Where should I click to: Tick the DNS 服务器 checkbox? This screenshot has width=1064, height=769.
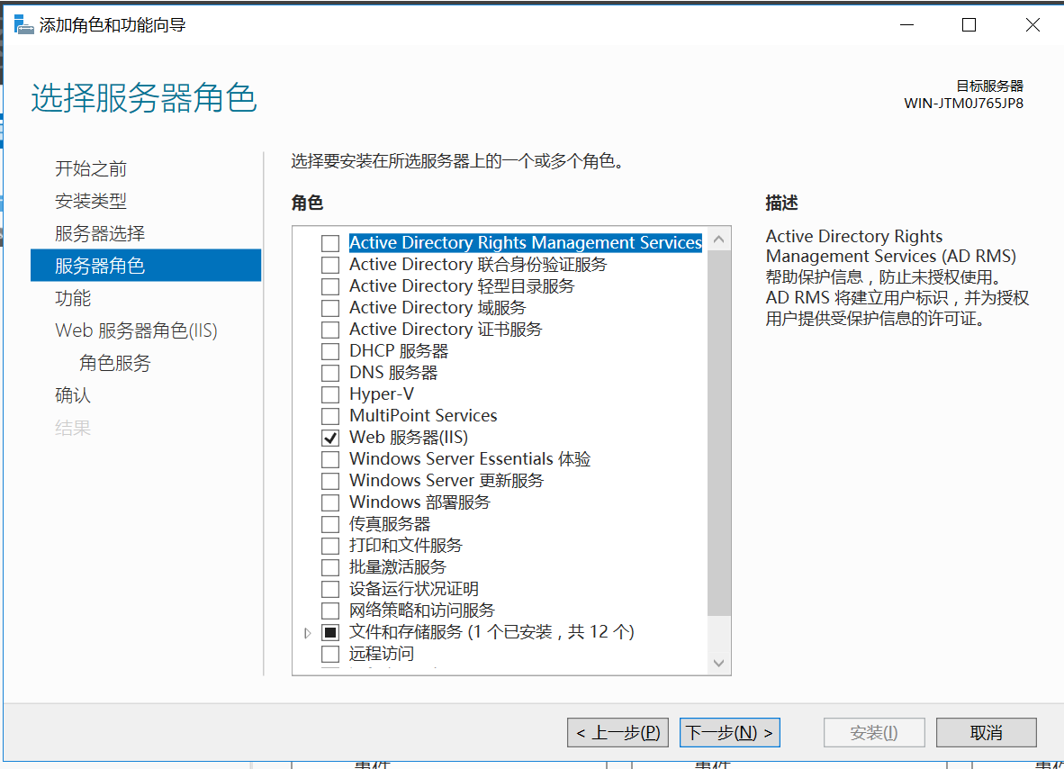[x=330, y=374]
